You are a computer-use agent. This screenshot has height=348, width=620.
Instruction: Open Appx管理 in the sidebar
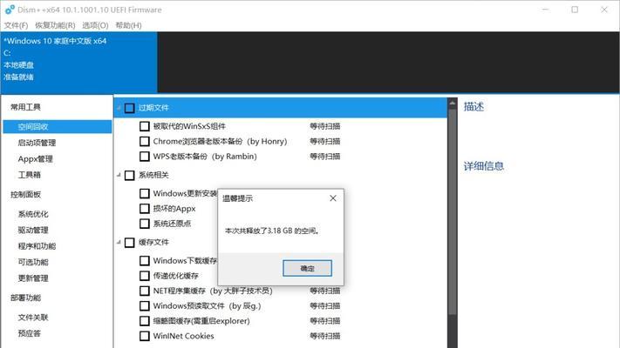coord(35,159)
